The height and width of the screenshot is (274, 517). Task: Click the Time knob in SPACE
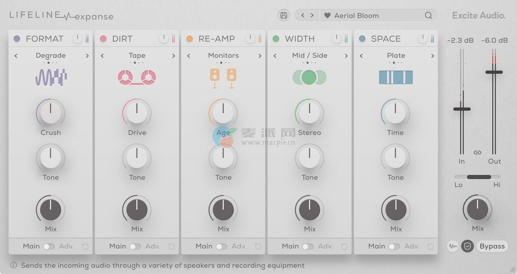pyautogui.click(x=395, y=113)
